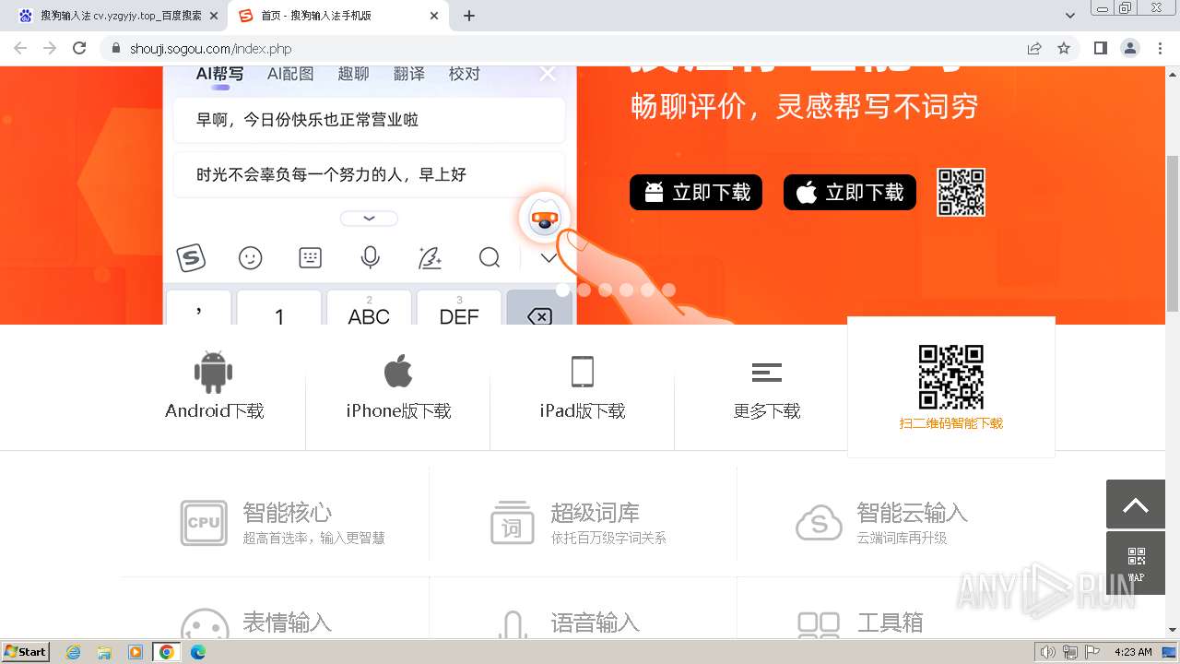Click the robot assistant avatar in banner
The width and height of the screenshot is (1180, 664).
[x=545, y=219]
